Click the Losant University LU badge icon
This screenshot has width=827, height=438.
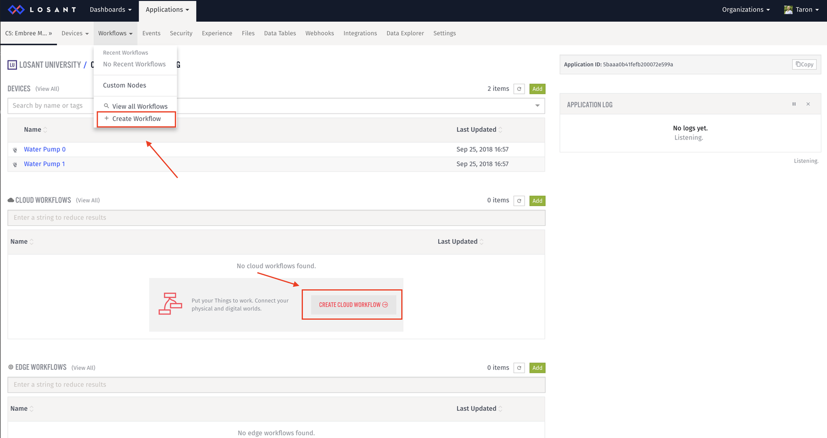click(x=12, y=65)
